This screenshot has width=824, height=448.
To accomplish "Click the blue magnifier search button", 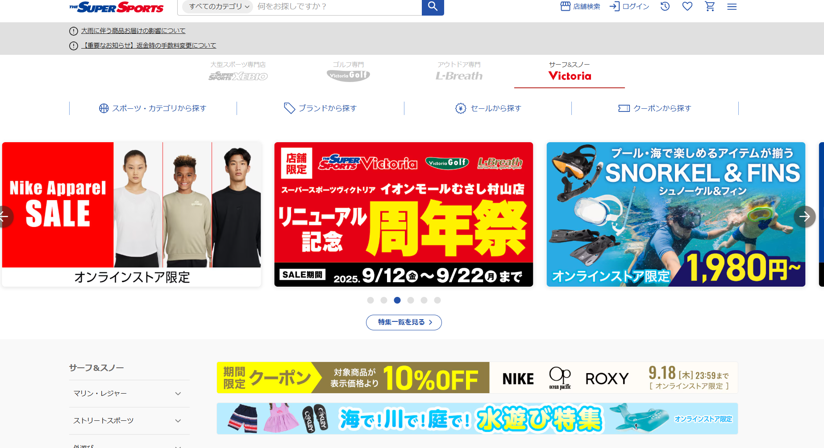I will click(433, 7).
